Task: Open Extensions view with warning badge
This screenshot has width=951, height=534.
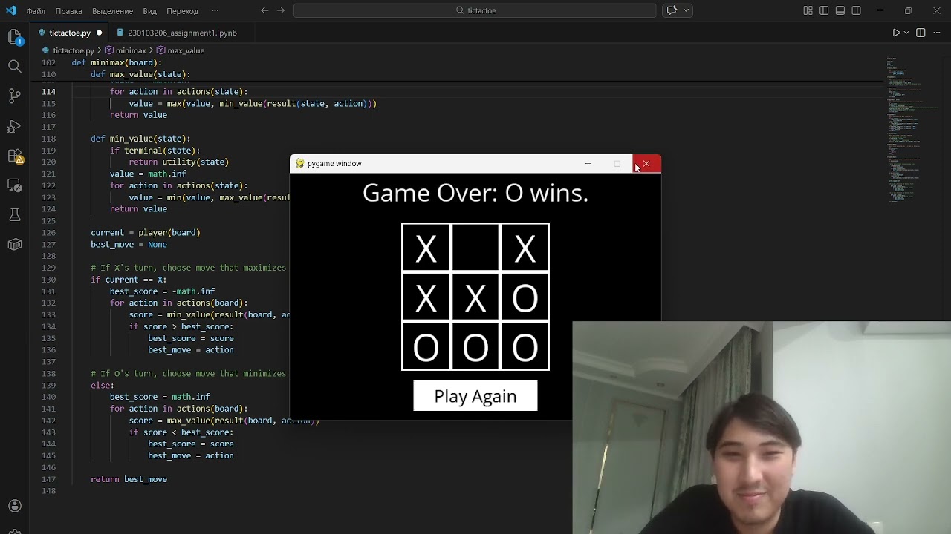Action: click(x=14, y=156)
